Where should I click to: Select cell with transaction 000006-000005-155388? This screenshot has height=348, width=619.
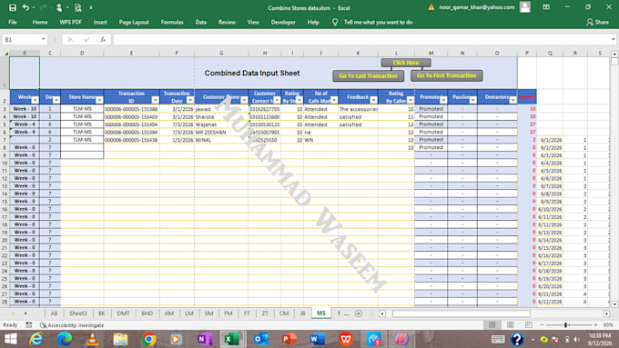point(131,109)
